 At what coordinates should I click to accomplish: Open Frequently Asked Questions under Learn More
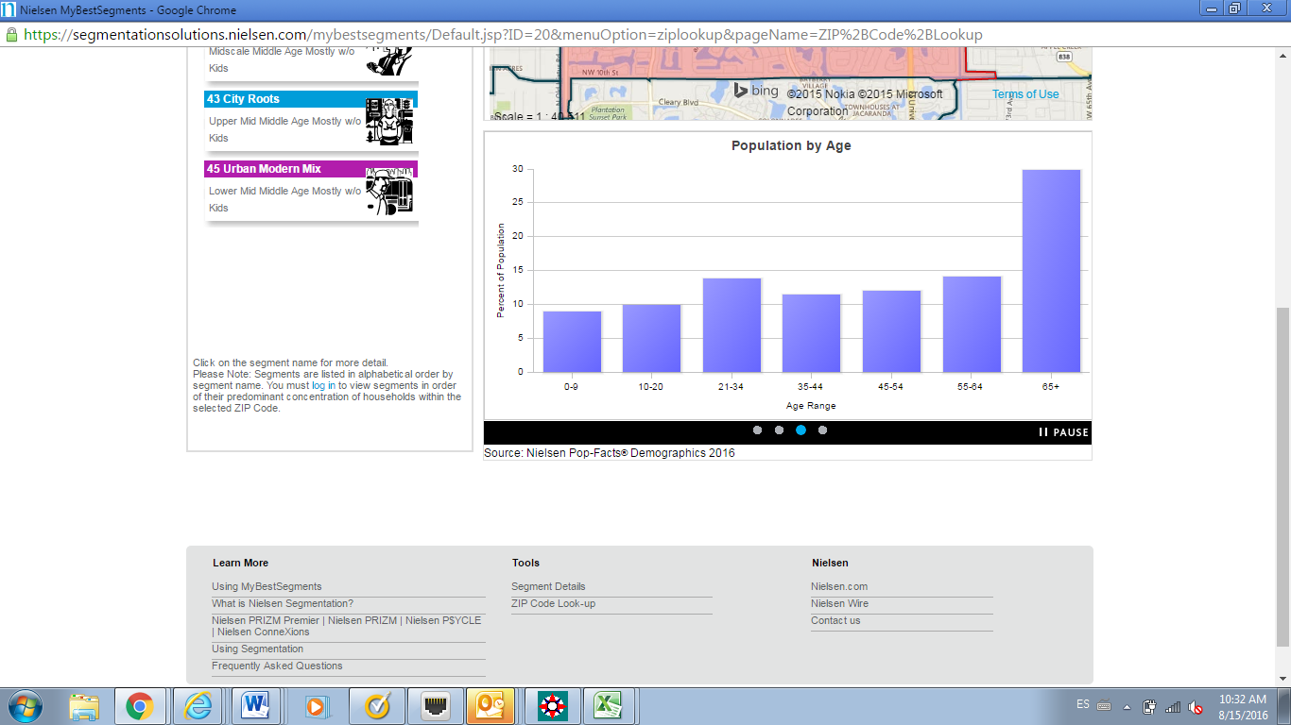point(277,666)
